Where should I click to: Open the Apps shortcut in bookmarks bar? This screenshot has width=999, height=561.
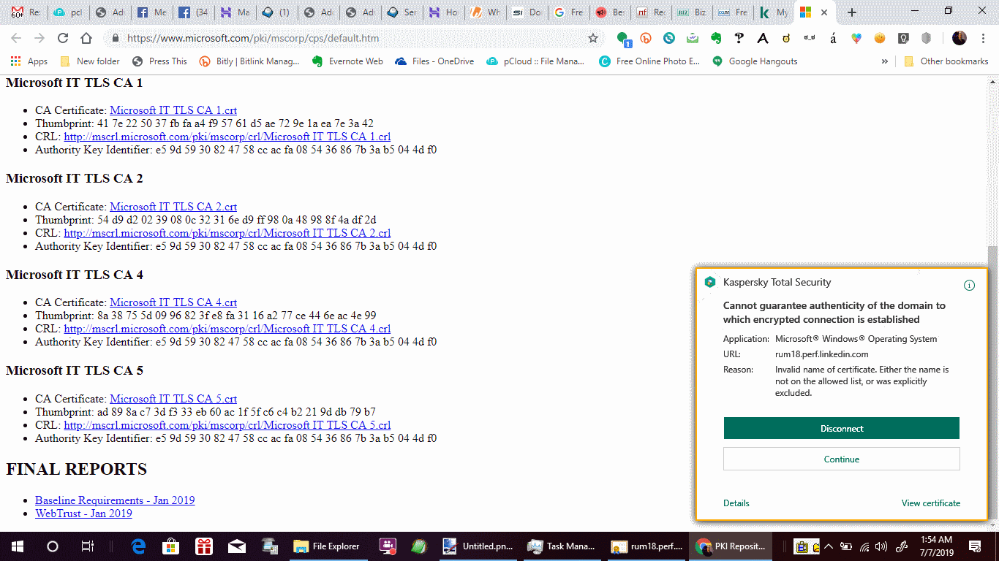point(29,61)
